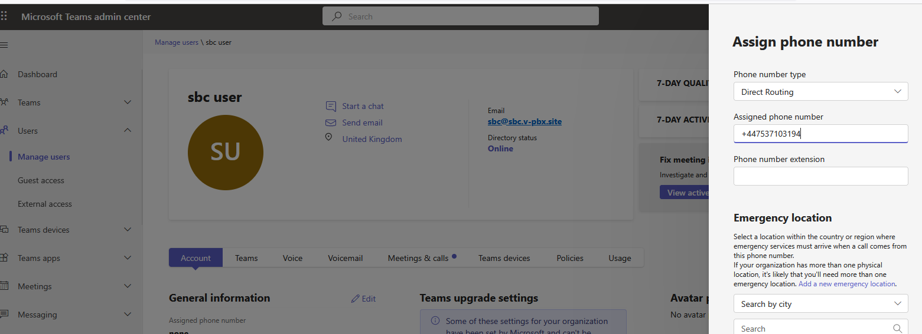922x334 pixels.
Task: Click the Online directory status text
Action: (500, 148)
